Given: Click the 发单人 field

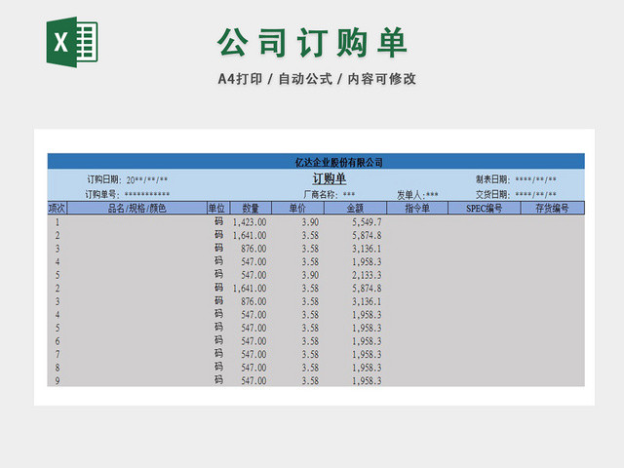Looking at the screenshot, I should click(x=417, y=195).
